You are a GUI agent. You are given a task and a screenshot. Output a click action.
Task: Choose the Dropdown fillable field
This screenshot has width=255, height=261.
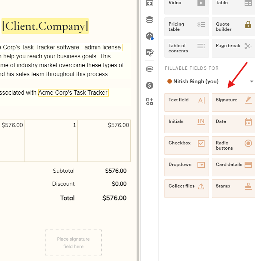pyautogui.click(x=187, y=167)
